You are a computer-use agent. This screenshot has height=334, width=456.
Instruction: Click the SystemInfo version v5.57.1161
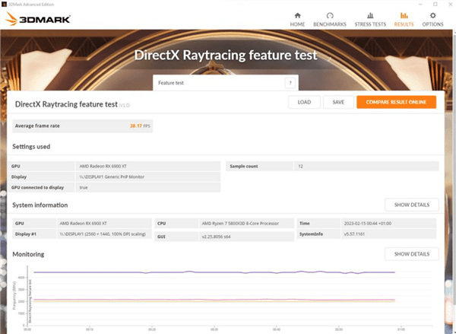click(354, 234)
